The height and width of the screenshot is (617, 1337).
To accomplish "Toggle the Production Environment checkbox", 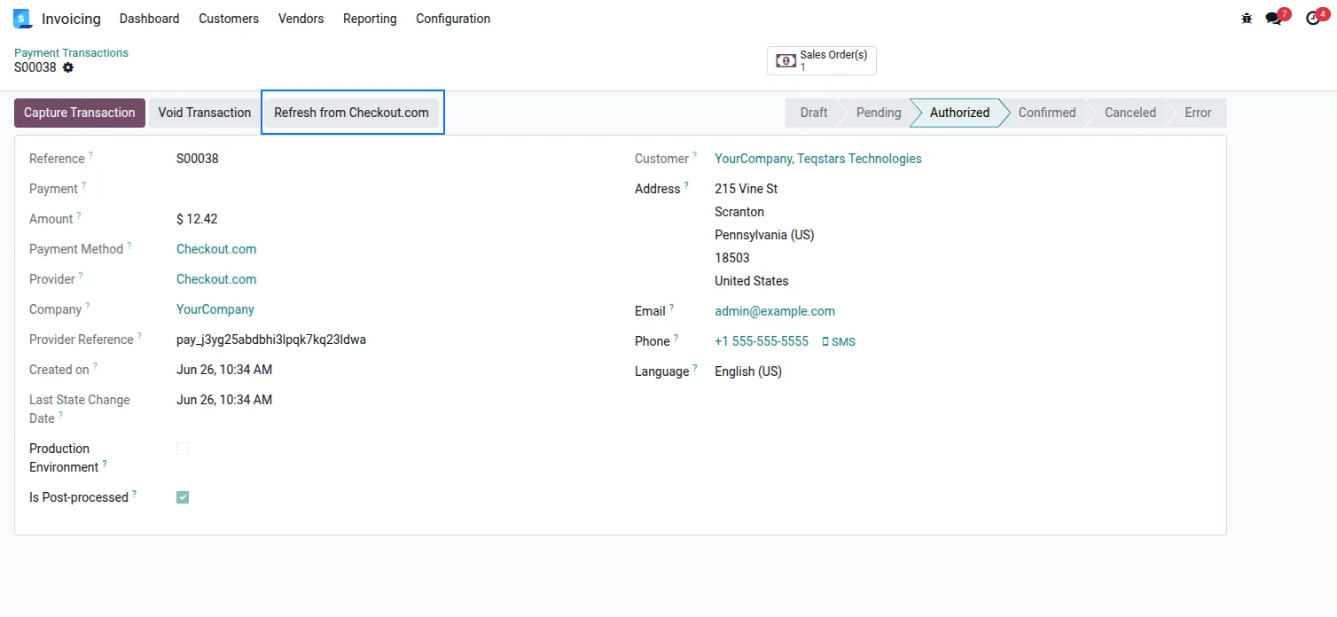I will coord(183,449).
